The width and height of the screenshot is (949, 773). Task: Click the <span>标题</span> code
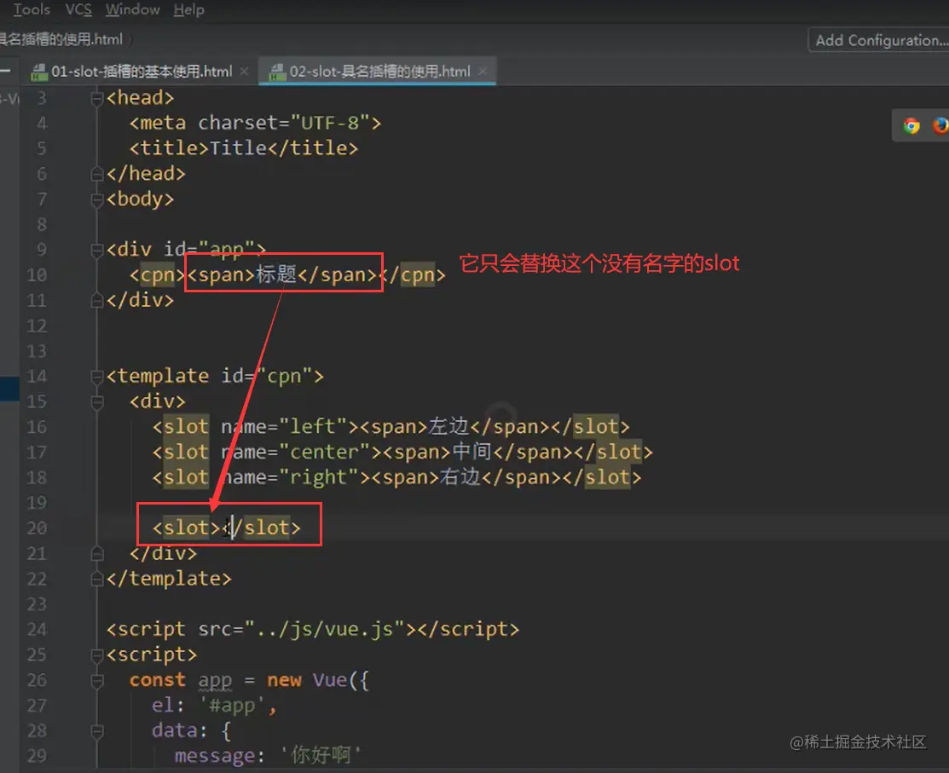pos(283,275)
